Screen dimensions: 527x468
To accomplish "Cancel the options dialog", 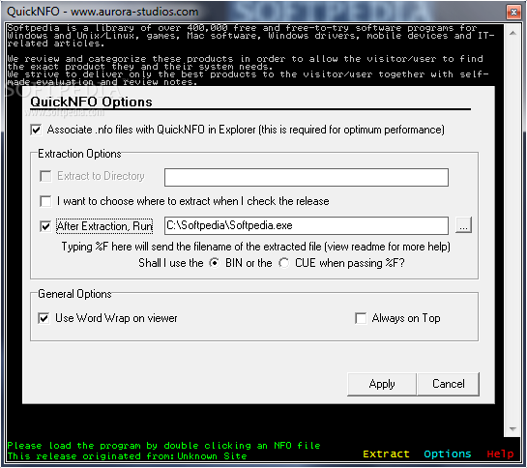I will point(448,384).
